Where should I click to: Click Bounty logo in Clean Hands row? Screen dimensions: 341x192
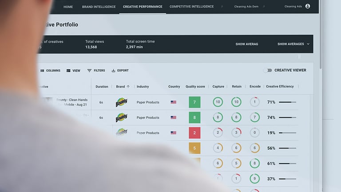(121, 102)
